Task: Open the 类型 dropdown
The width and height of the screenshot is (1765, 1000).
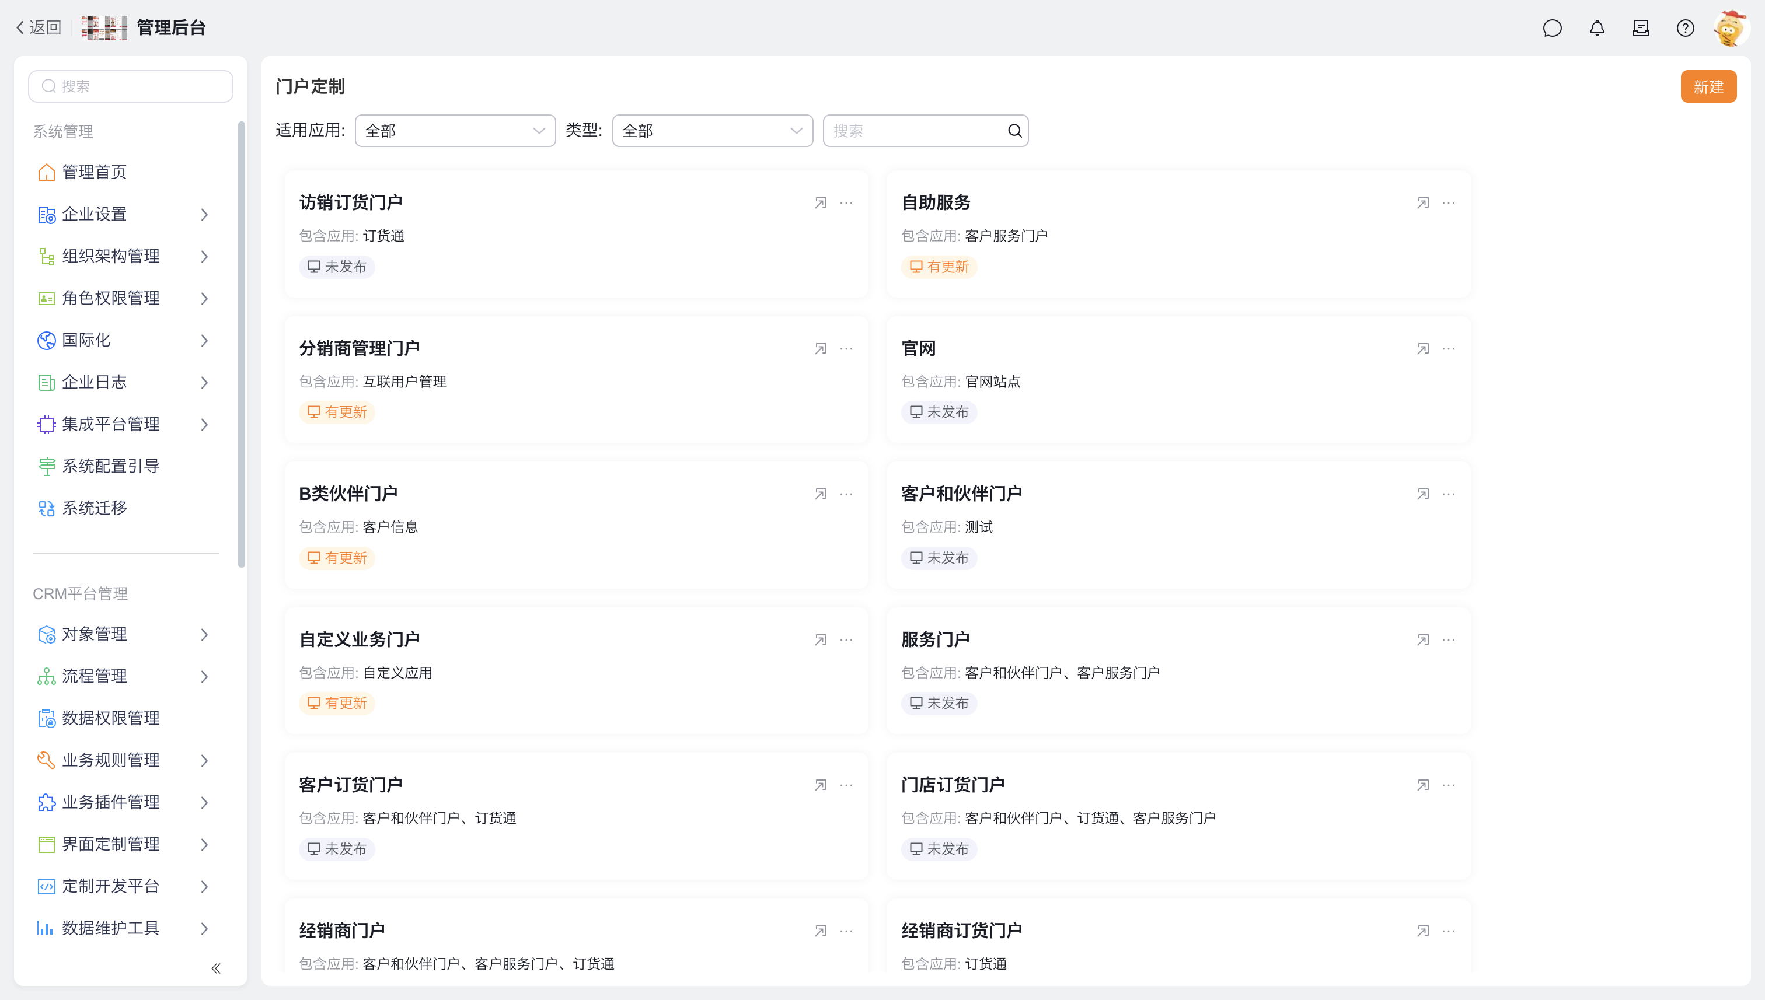Action: pos(711,131)
